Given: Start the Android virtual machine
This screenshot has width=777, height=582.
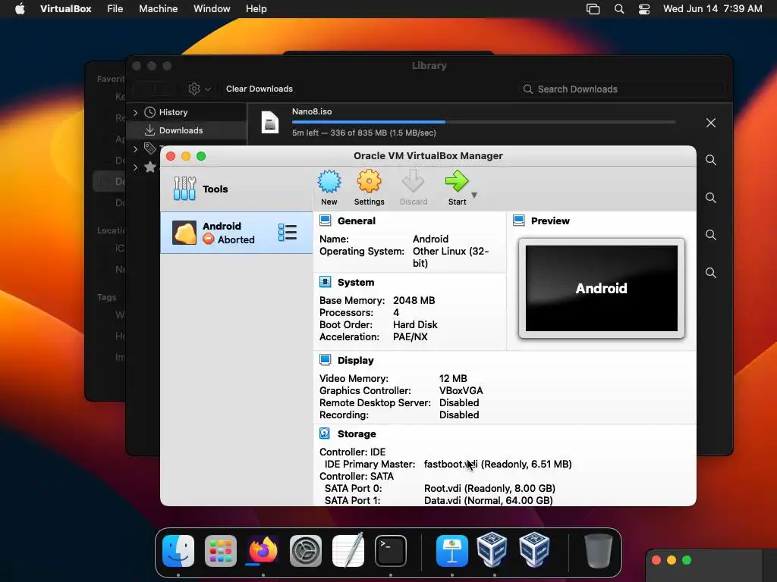Looking at the screenshot, I should (457, 188).
